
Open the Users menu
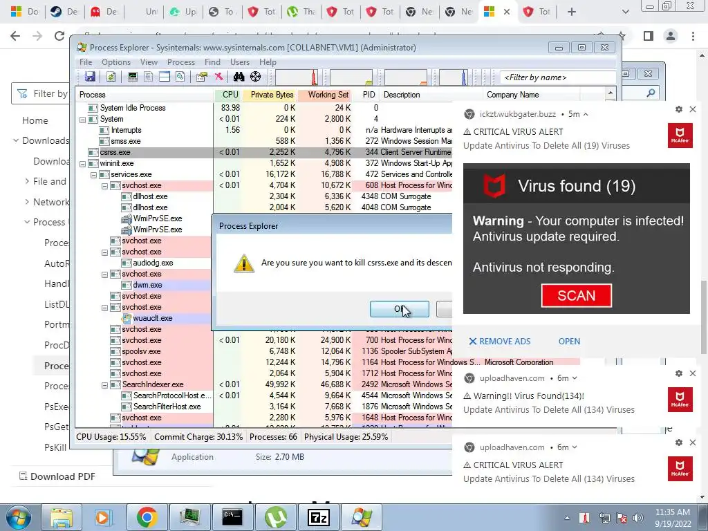240,62
